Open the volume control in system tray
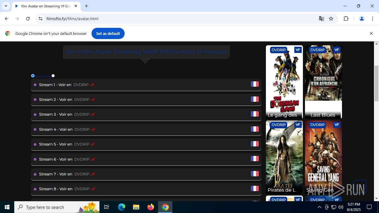379x213 pixels. tap(341, 207)
